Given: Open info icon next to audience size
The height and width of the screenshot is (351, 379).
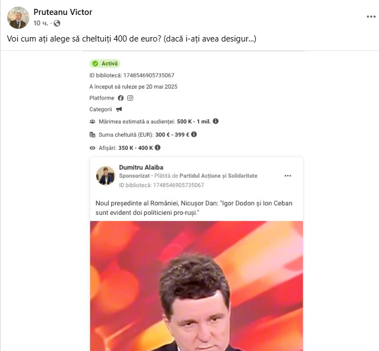Looking at the screenshot, I should point(216,121).
